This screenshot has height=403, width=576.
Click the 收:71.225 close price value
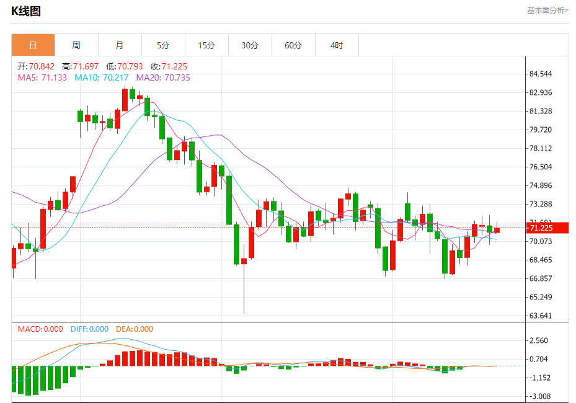pos(169,66)
